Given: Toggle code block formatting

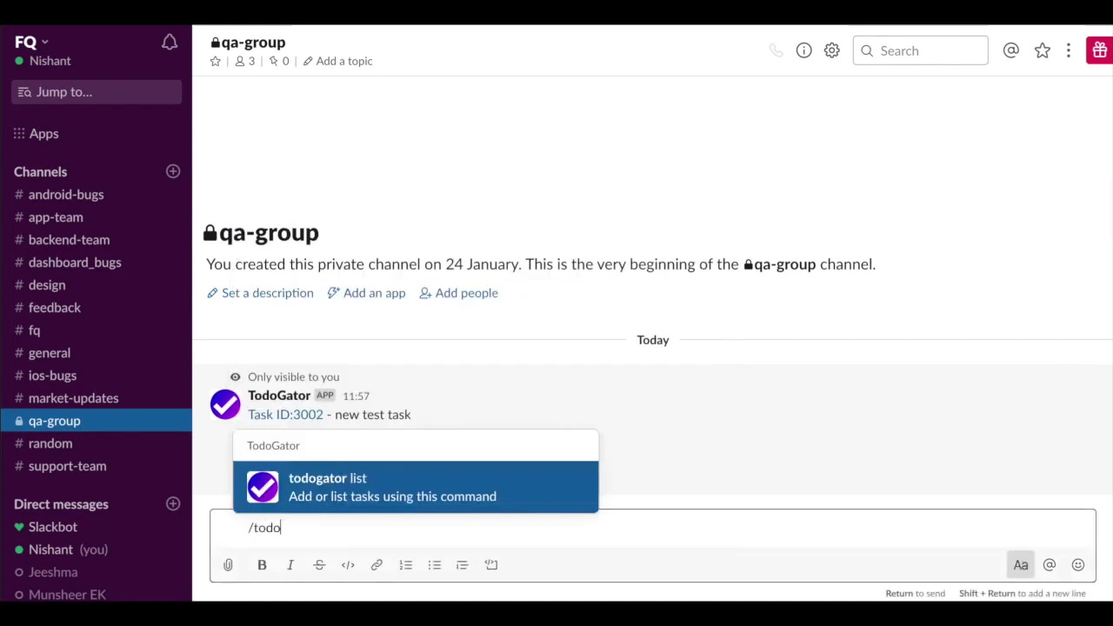Looking at the screenshot, I should pyautogui.click(x=491, y=565).
